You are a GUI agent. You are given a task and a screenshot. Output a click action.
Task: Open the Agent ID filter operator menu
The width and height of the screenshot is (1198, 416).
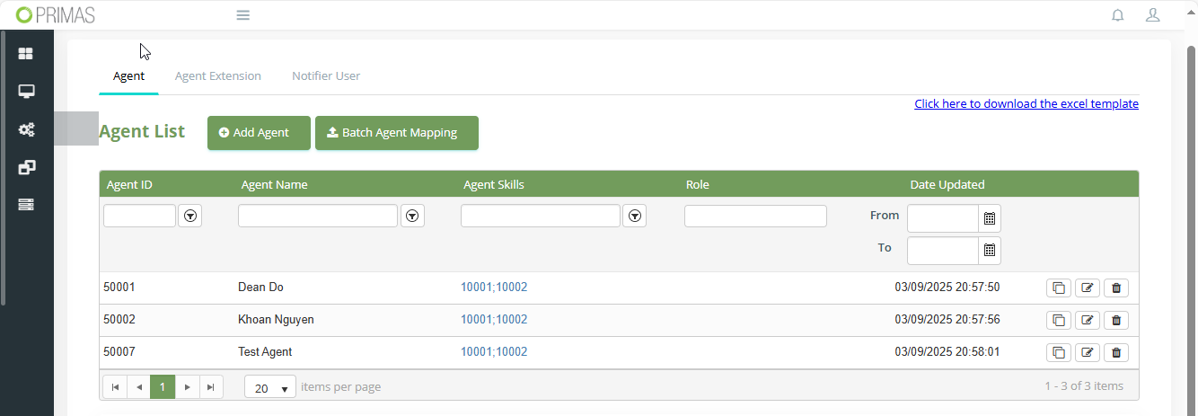point(190,216)
